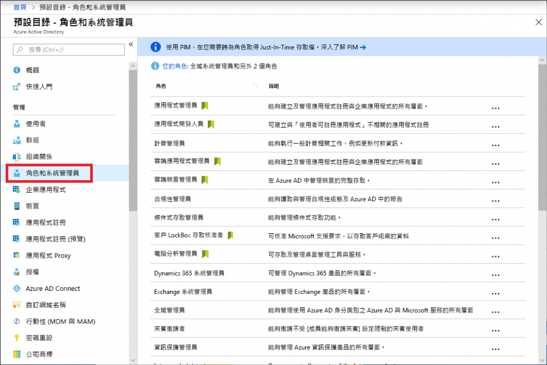
Task: Open the 資訊保護管理員 role
Action: pos(176,347)
